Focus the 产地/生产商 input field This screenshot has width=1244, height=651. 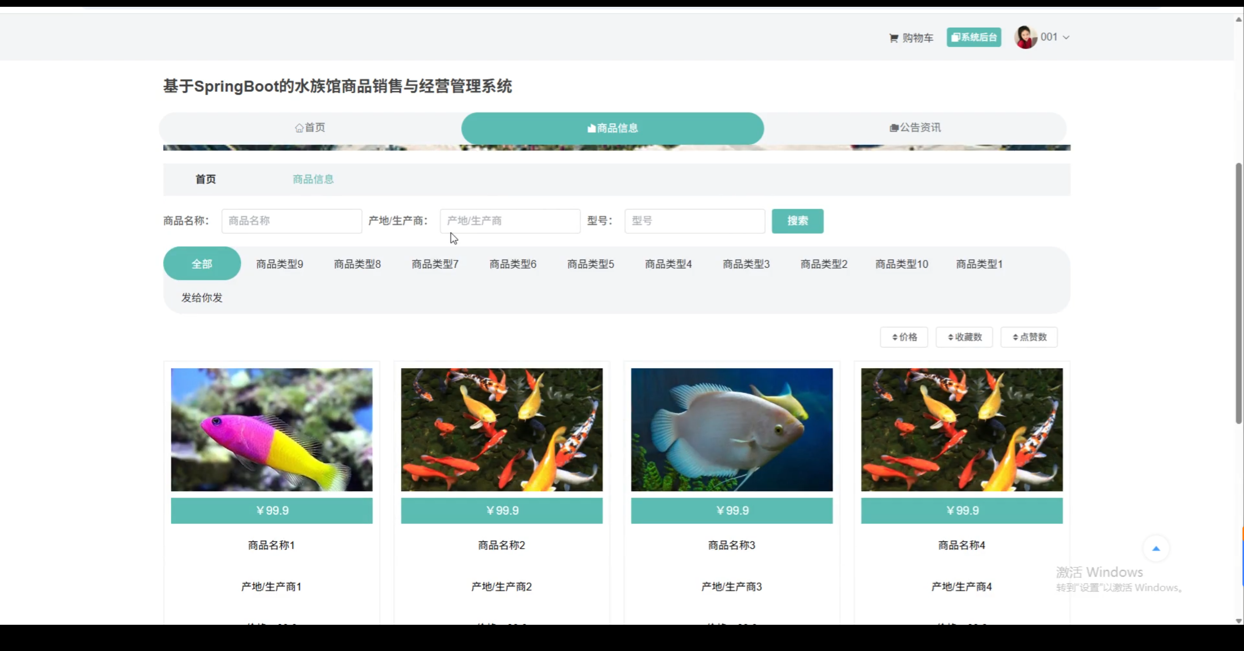pyautogui.click(x=510, y=221)
